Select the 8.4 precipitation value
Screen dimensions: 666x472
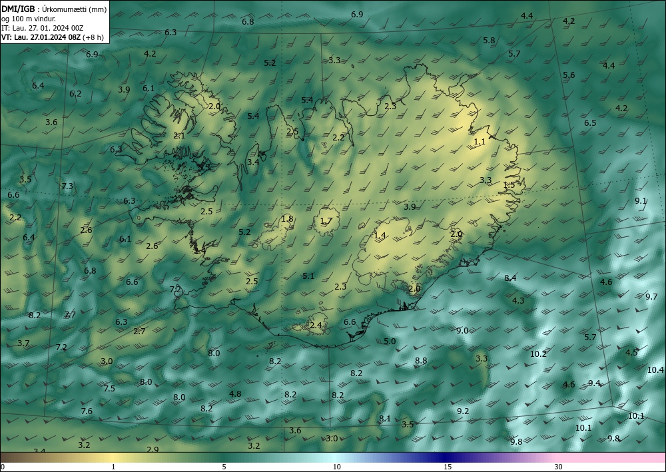510,278
